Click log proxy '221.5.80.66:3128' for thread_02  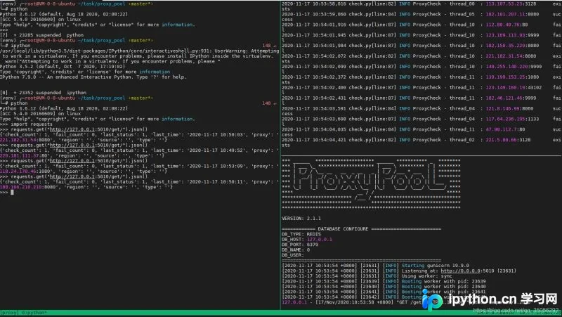point(508,140)
